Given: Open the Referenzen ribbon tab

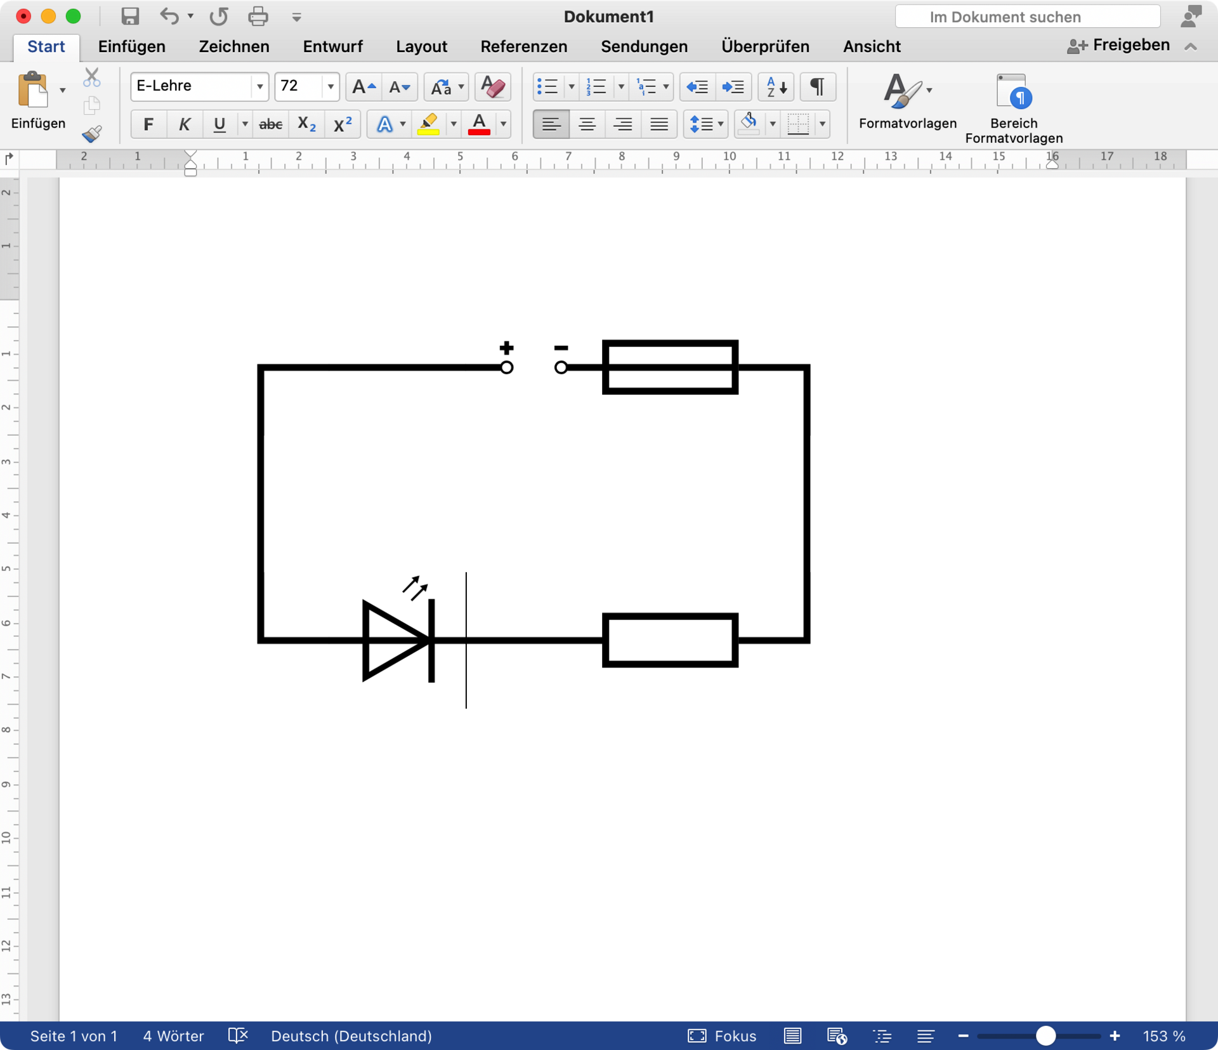Looking at the screenshot, I should pyautogui.click(x=523, y=46).
